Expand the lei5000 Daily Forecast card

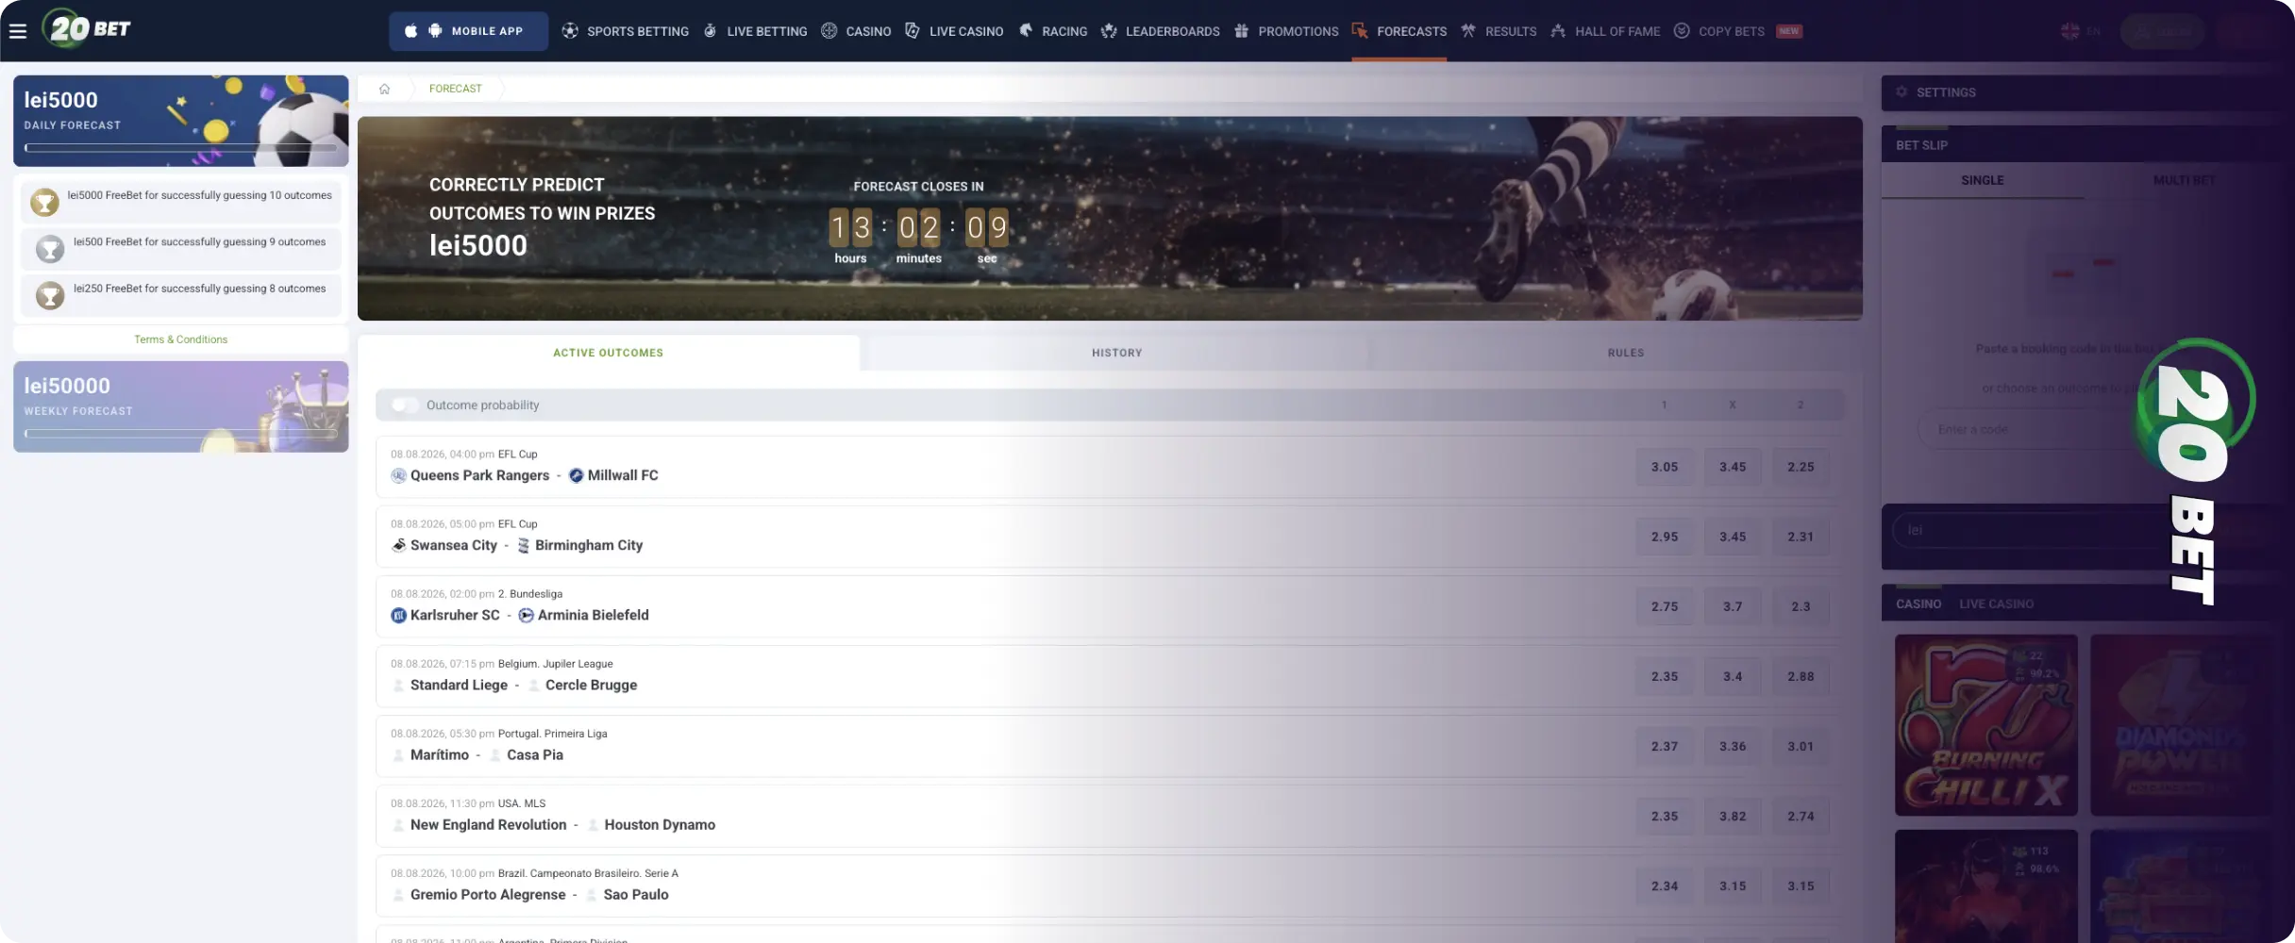tap(181, 121)
